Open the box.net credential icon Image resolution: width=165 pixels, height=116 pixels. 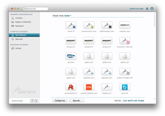click(125, 87)
